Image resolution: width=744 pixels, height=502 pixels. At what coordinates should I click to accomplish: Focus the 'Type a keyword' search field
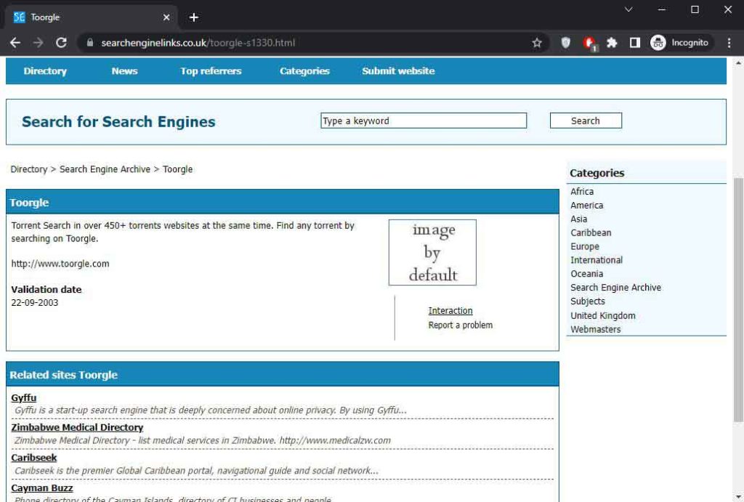point(423,121)
